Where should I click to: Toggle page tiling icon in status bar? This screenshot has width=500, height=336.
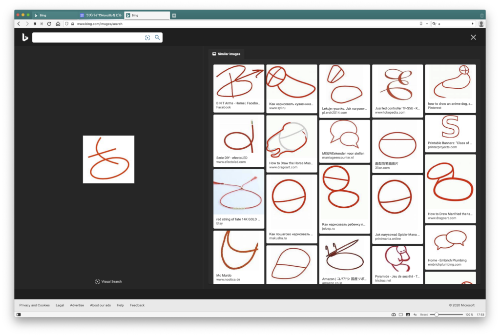pos(401,315)
